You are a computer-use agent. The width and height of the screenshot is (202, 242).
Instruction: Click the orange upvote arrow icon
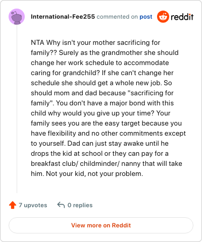13,205
